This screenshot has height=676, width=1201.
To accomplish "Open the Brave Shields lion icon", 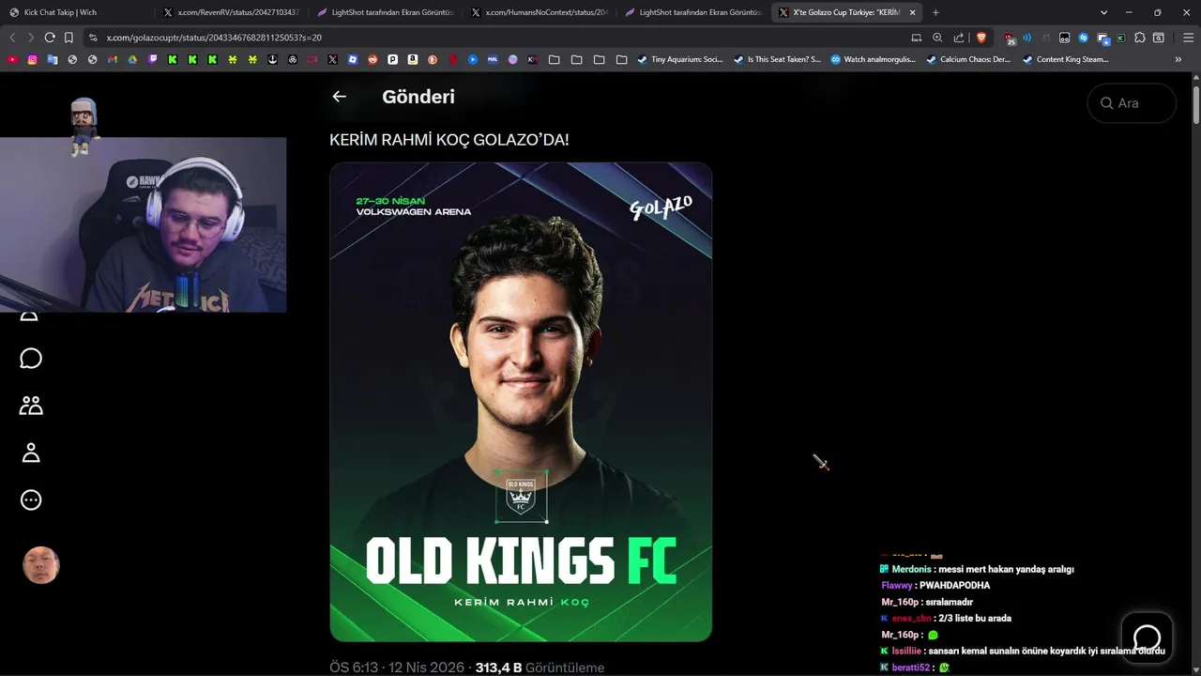I will coord(981,38).
